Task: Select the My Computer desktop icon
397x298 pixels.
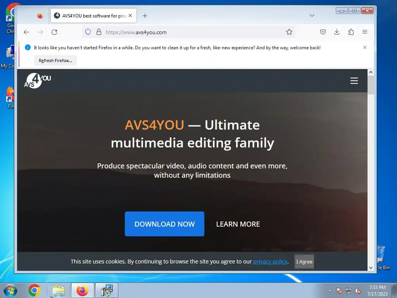Action: (x=8, y=57)
